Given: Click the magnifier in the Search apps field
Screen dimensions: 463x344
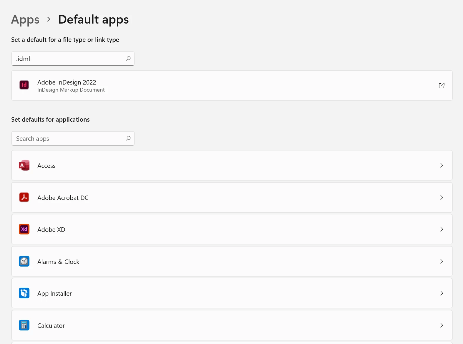Looking at the screenshot, I should (128, 138).
